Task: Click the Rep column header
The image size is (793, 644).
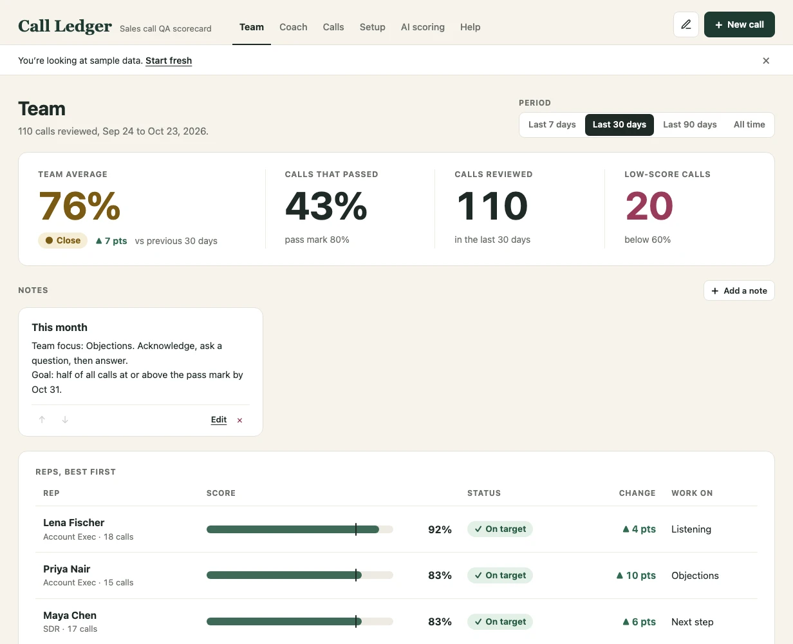Action: tap(51, 493)
